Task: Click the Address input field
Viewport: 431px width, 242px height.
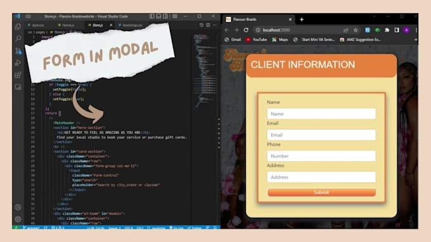Action: [321, 177]
